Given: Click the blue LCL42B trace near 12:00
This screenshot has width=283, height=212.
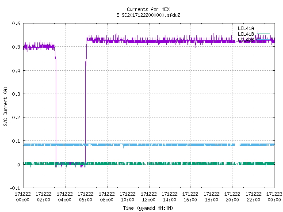Looking at the screenshot, I should (149, 145).
